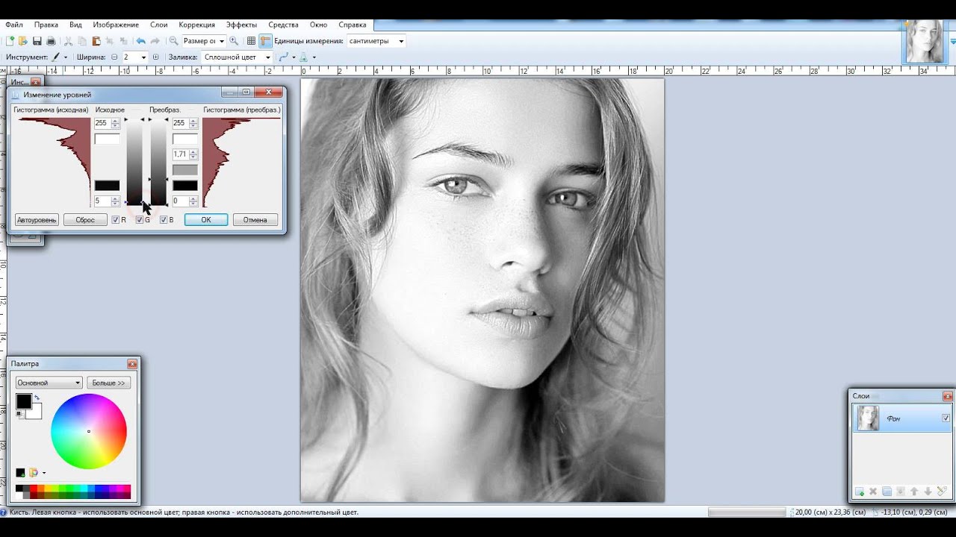Confirm levels with the OK button

(x=206, y=220)
